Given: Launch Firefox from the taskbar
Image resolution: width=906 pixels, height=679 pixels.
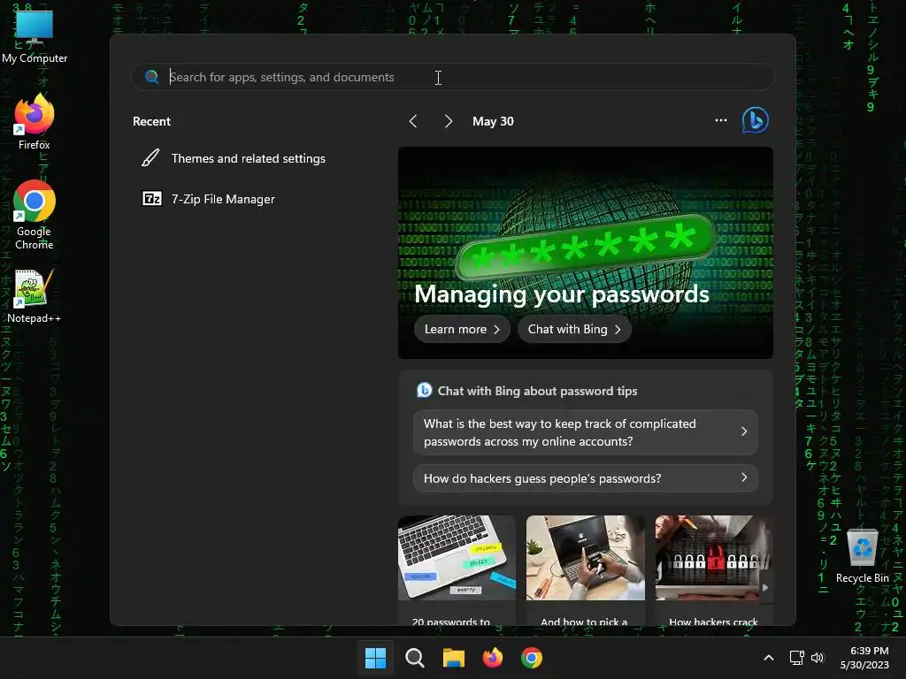Looking at the screenshot, I should point(492,658).
